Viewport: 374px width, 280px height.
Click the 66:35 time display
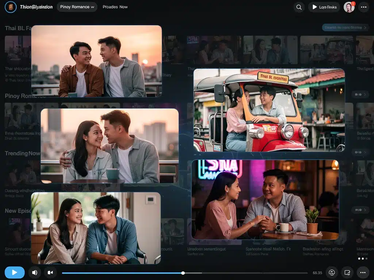317,273
